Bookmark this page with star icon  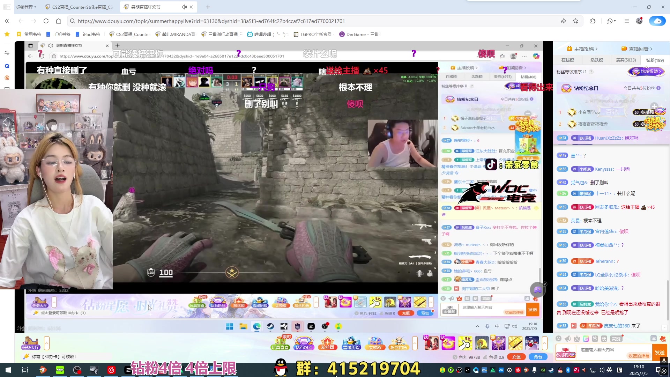pos(575,21)
